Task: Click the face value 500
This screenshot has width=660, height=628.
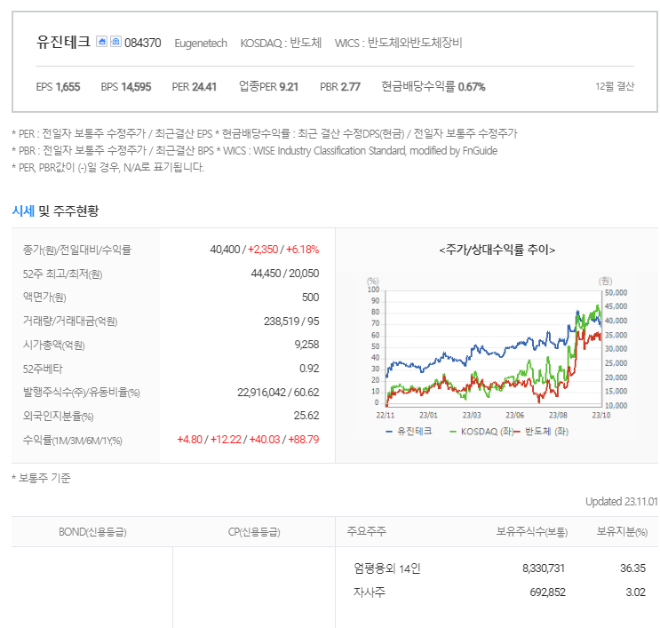Action: [310, 298]
